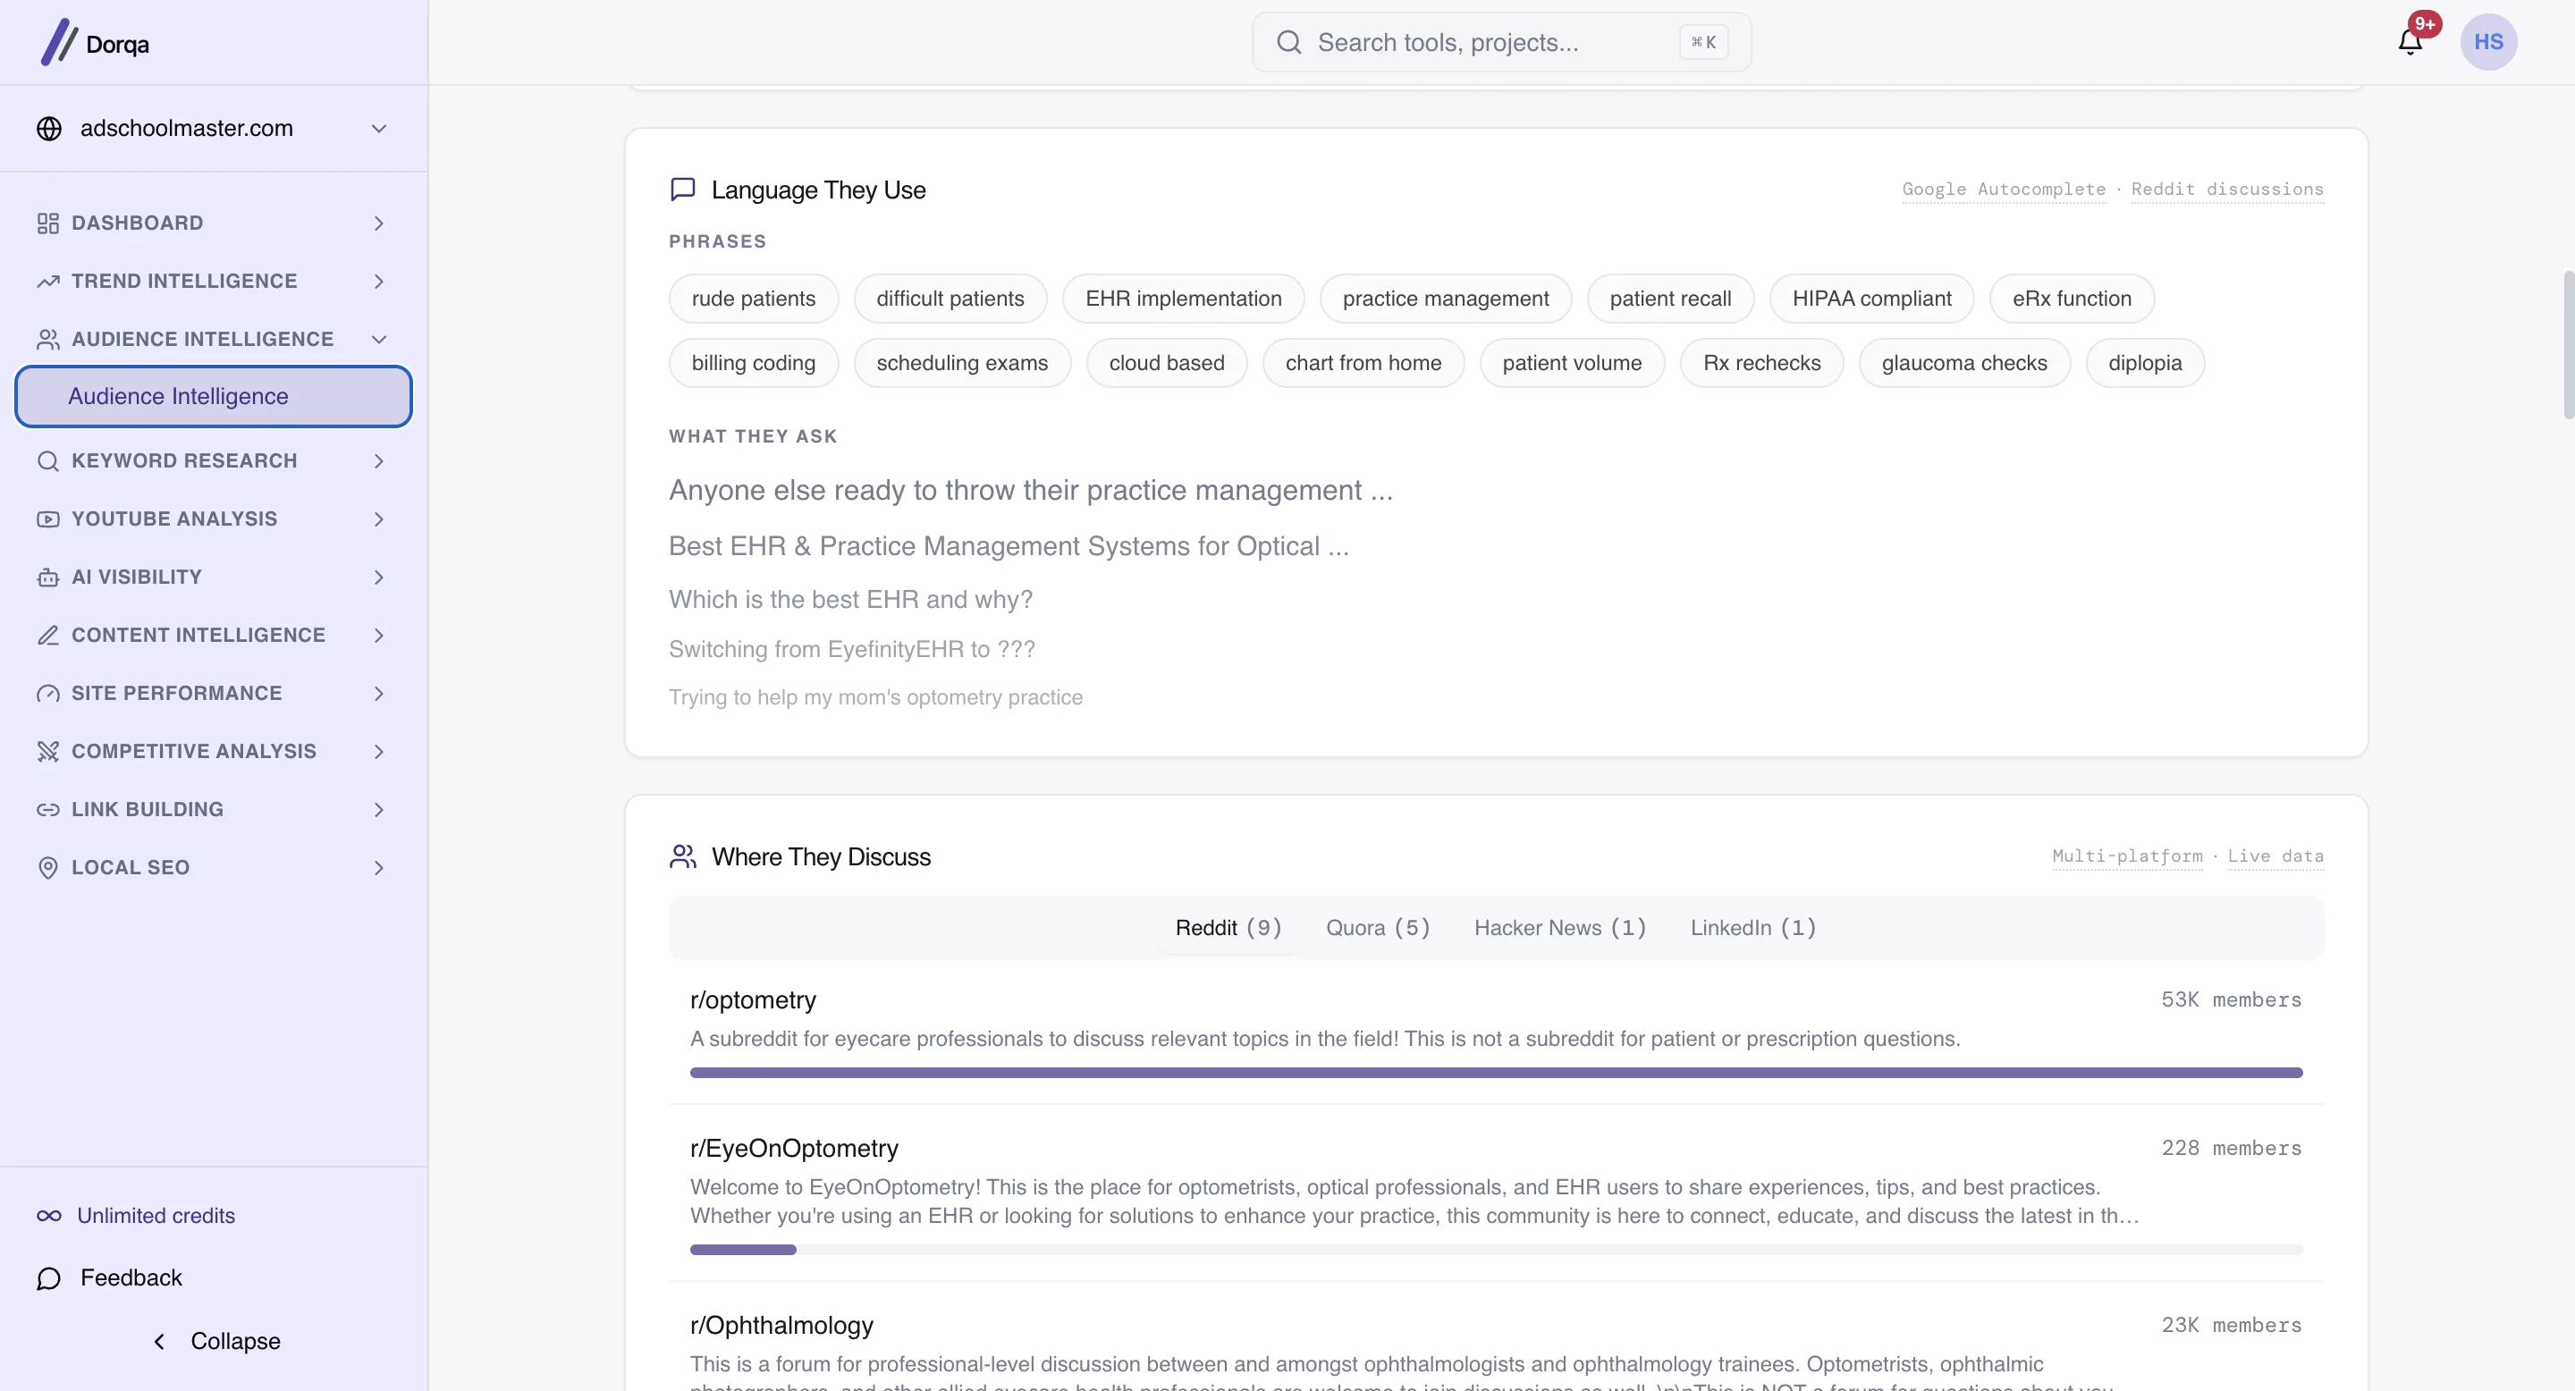Click the search magnifier icon
2575x1391 pixels.
1288,42
